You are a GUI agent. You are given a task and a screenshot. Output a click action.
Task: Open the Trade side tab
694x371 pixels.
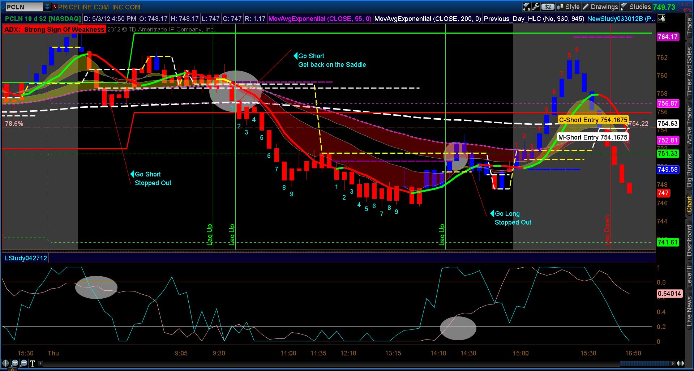[x=689, y=26]
